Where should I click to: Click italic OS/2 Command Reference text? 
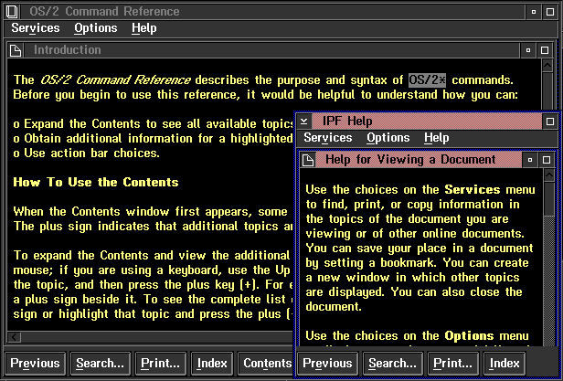[x=115, y=80]
